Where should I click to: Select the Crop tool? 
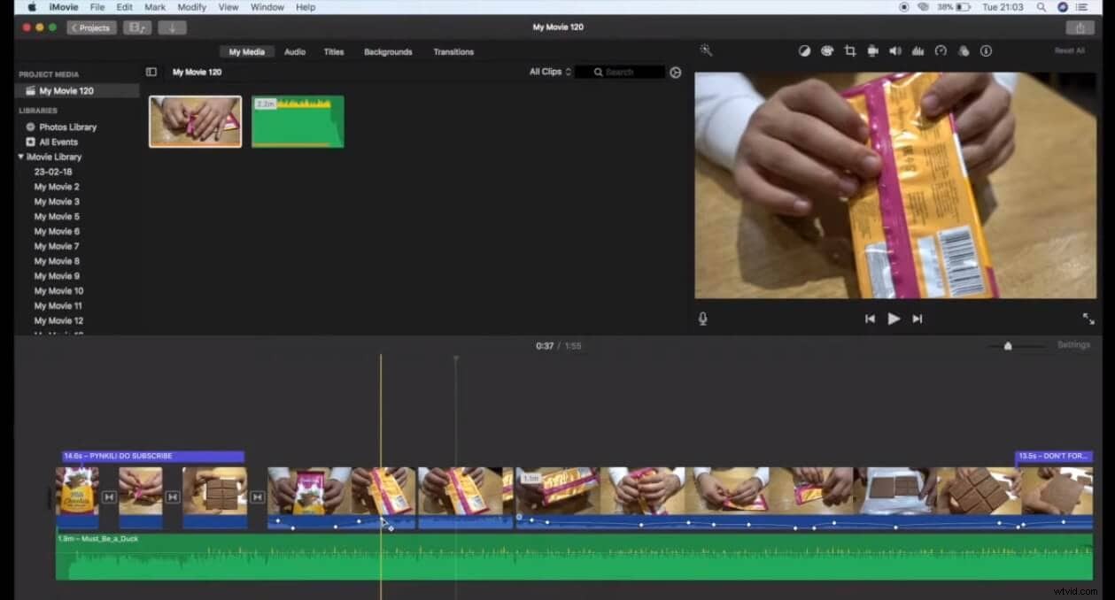point(850,50)
